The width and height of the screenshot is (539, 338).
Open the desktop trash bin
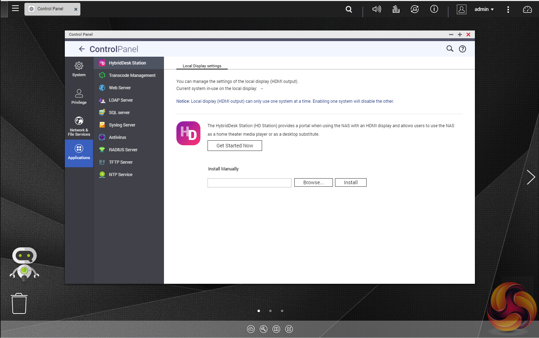click(x=19, y=304)
